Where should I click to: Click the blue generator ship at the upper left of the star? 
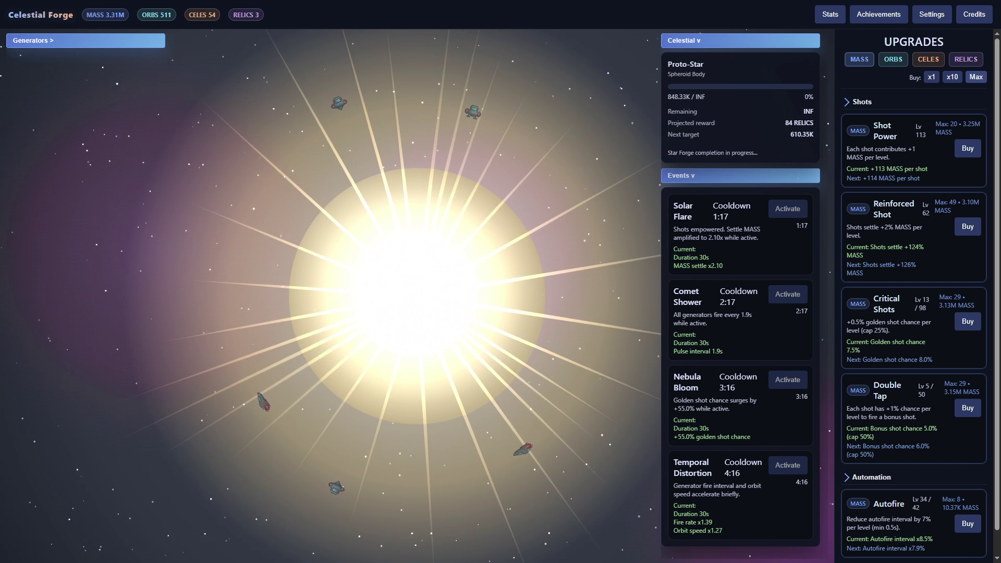tap(339, 103)
